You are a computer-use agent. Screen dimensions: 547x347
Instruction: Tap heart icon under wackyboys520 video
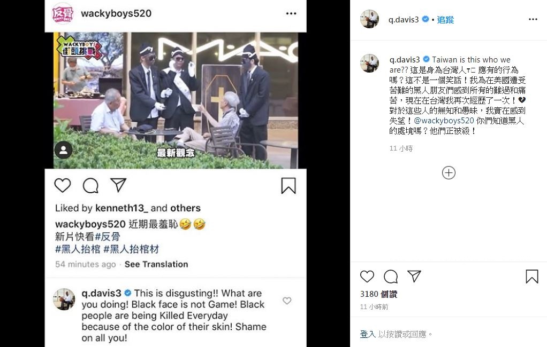tap(63, 185)
